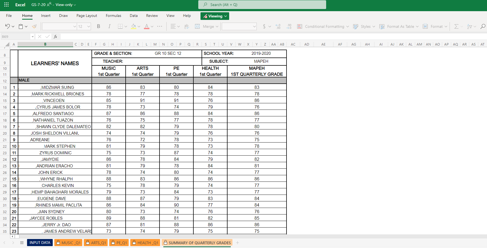The image size is (487, 248).
Task: Select the INPUT DATA sheet tab
Action: point(40,243)
